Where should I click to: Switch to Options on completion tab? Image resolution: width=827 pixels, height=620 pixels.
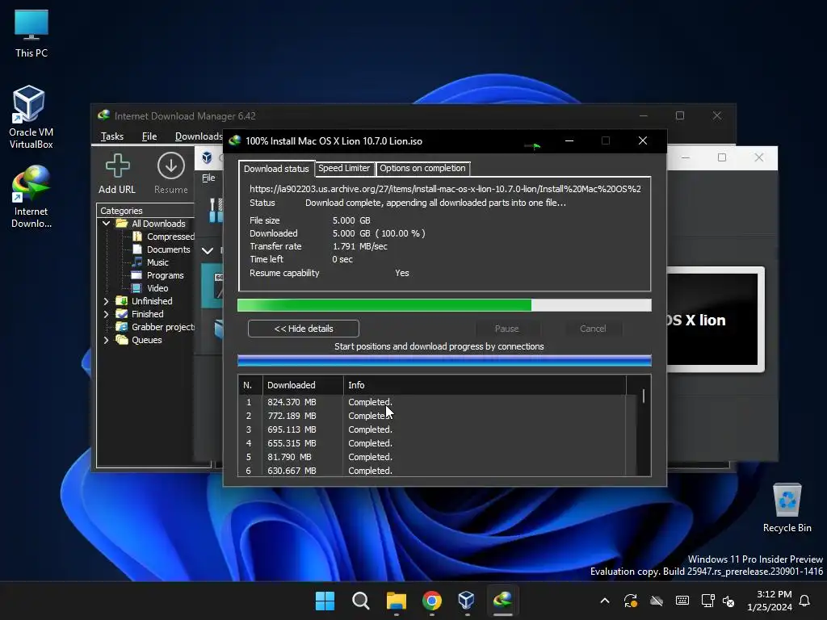[x=422, y=168]
